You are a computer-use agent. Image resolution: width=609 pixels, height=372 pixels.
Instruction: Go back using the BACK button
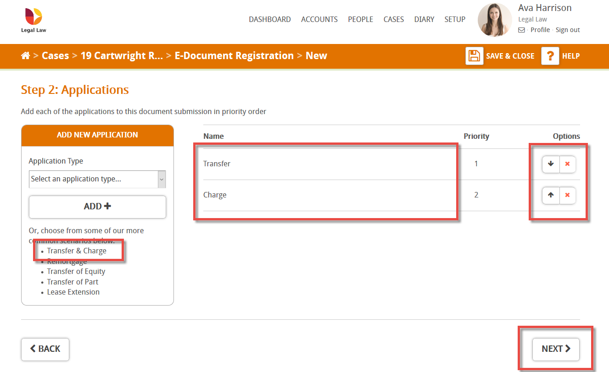(45, 349)
